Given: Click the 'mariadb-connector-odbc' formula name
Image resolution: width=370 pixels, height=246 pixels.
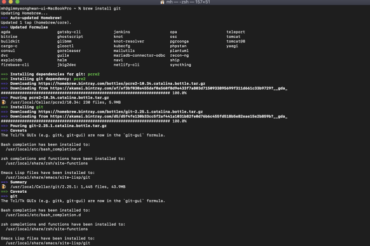Looking at the screenshot, I should click(139, 55).
